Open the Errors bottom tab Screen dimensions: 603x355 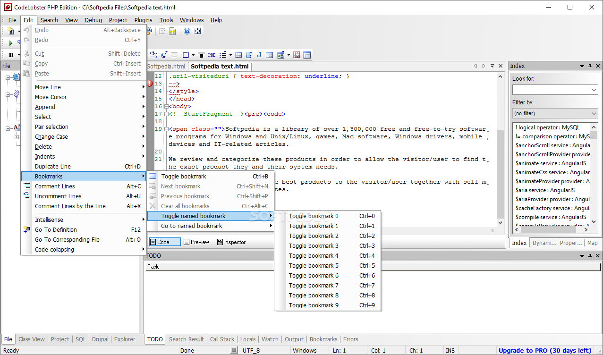(x=350, y=339)
